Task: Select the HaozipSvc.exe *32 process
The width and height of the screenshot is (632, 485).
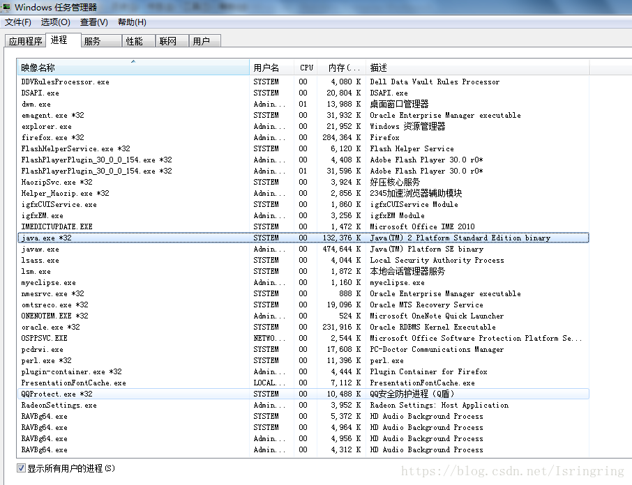Action: click(x=303, y=182)
